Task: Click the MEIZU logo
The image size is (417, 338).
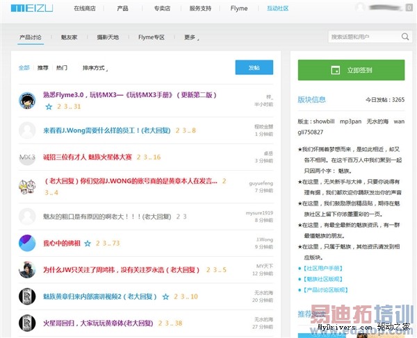Action: tap(32, 8)
